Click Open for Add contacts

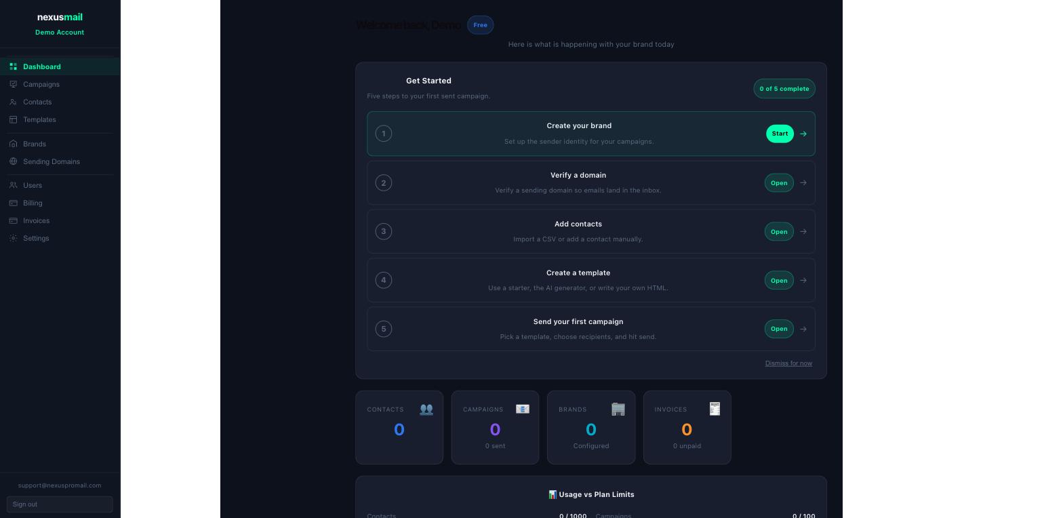point(779,231)
